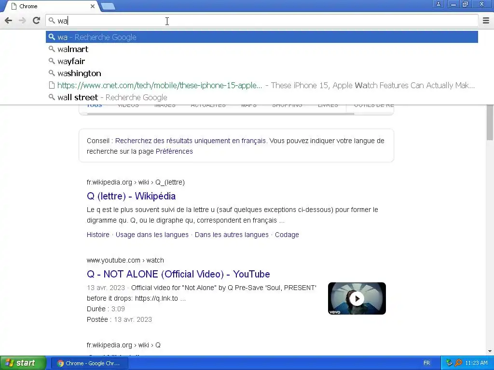Click the orange magnifier tray icon

pos(458,363)
